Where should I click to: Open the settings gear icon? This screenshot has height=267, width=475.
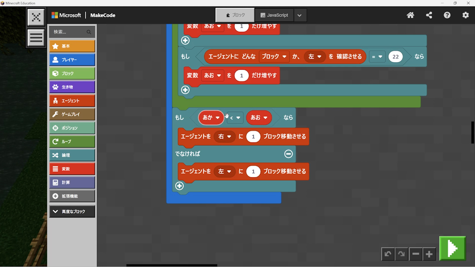[x=465, y=15]
